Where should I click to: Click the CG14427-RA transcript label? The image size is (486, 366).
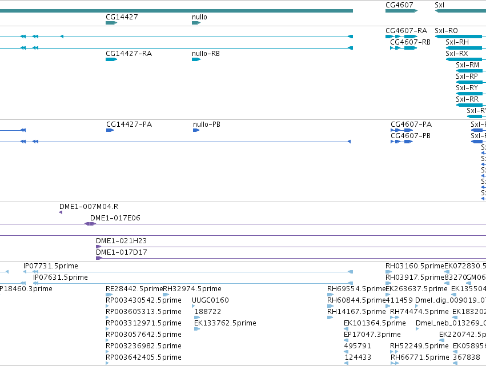[x=129, y=54]
